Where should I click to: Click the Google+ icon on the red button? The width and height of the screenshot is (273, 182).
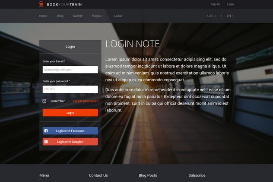(46, 142)
